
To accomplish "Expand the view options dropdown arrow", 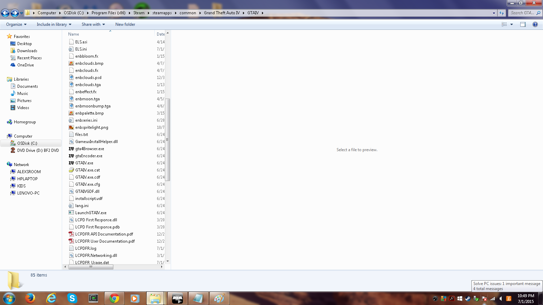I will pyautogui.click(x=511, y=24).
